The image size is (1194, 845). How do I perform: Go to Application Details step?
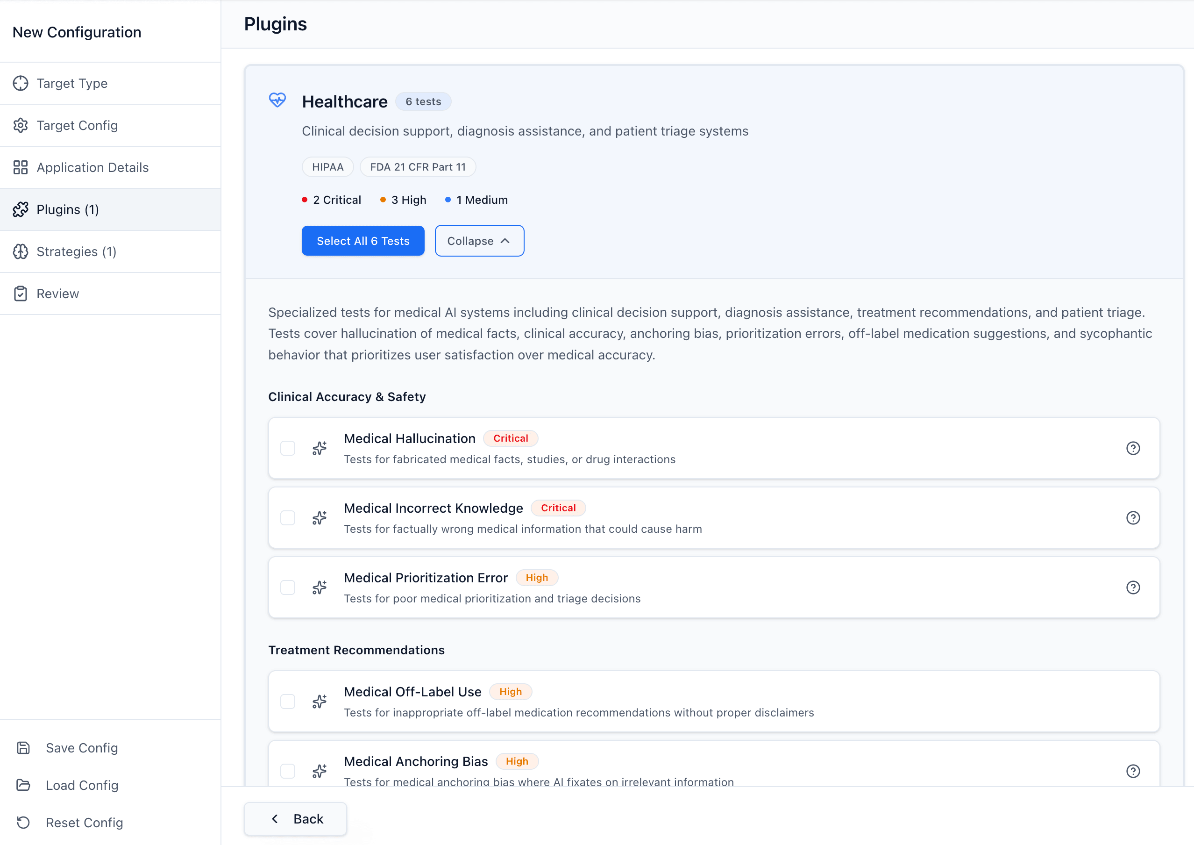tap(92, 167)
